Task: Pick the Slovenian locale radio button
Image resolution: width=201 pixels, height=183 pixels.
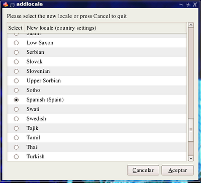Action: [x=16, y=71]
